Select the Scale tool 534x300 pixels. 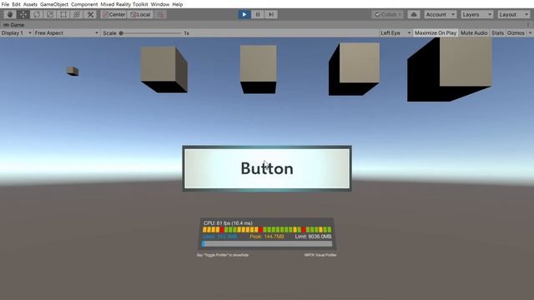coord(50,15)
